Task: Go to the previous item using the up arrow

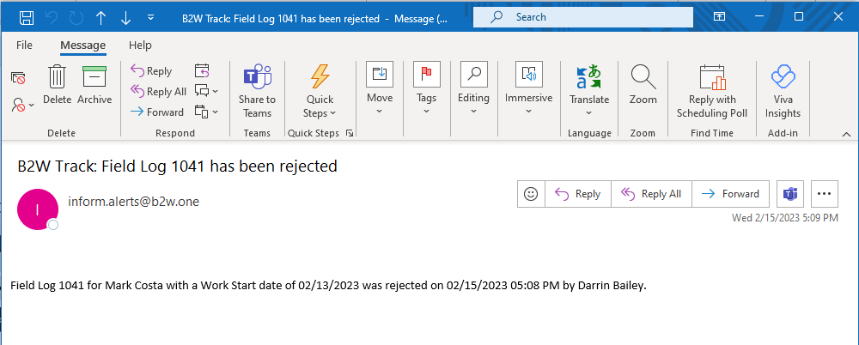Action: (x=101, y=18)
